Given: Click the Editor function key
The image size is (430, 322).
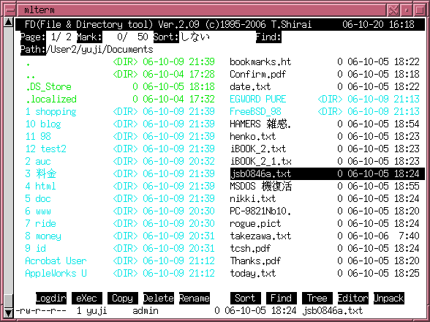Looking at the screenshot, I should point(353,298).
